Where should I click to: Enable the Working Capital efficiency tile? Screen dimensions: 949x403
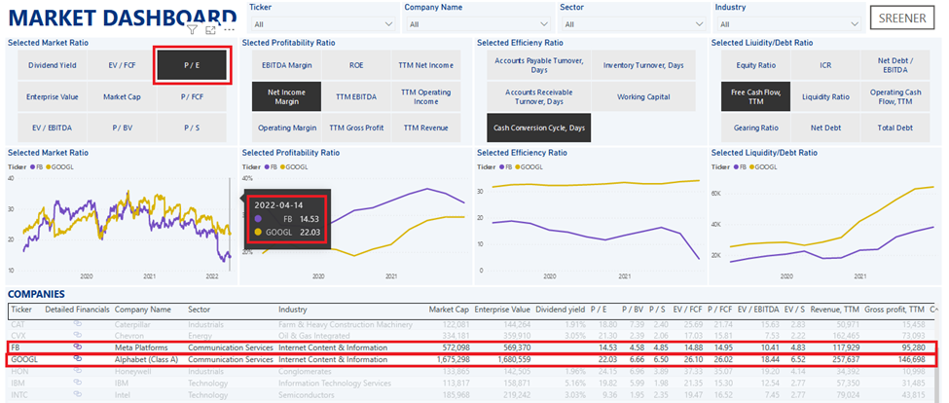pyautogui.click(x=642, y=96)
